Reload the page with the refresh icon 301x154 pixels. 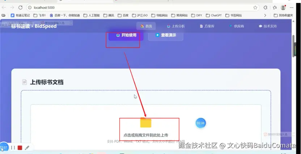20,8
